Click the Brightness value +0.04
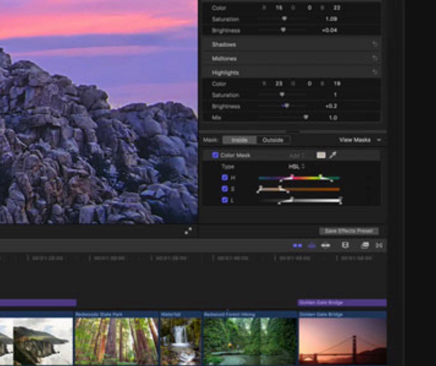The height and width of the screenshot is (366, 436). [x=329, y=30]
